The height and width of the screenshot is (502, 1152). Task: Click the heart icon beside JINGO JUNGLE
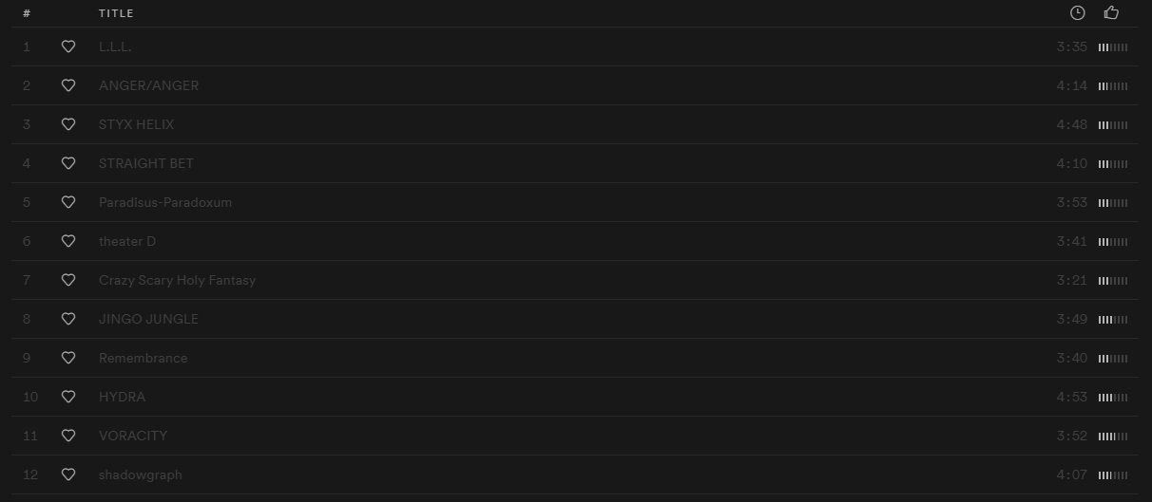tap(68, 319)
